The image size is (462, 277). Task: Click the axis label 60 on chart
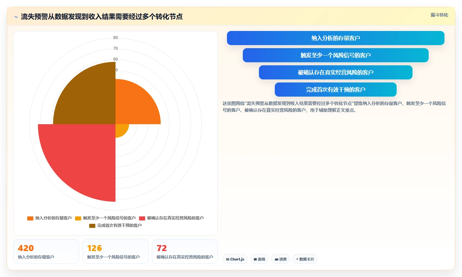(115, 59)
